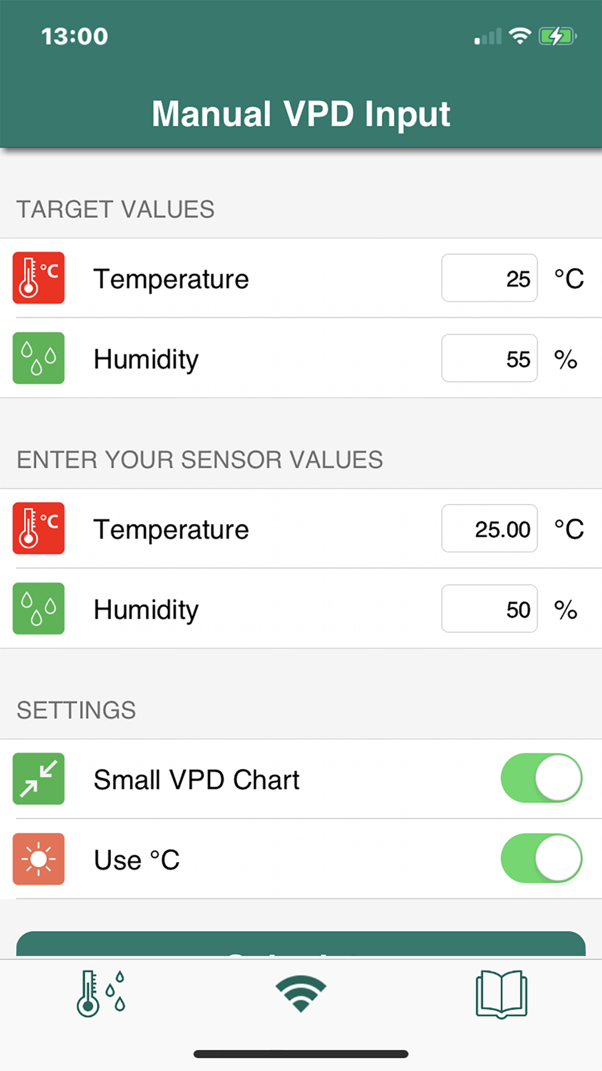
Task: Edit the sensor Temperature field showing 25.00
Action: (489, 528)
